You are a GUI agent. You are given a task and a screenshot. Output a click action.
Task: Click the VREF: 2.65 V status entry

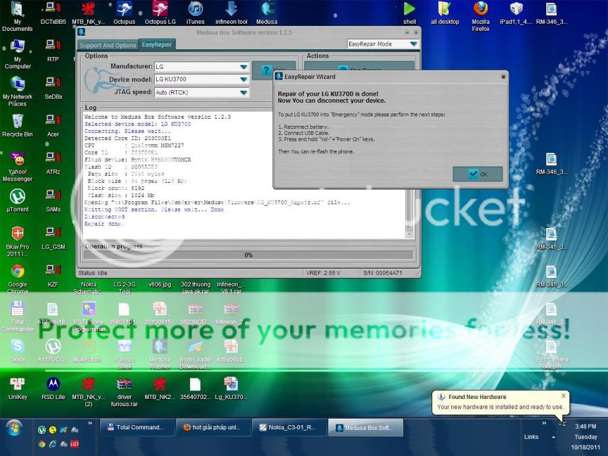point(324,273)
